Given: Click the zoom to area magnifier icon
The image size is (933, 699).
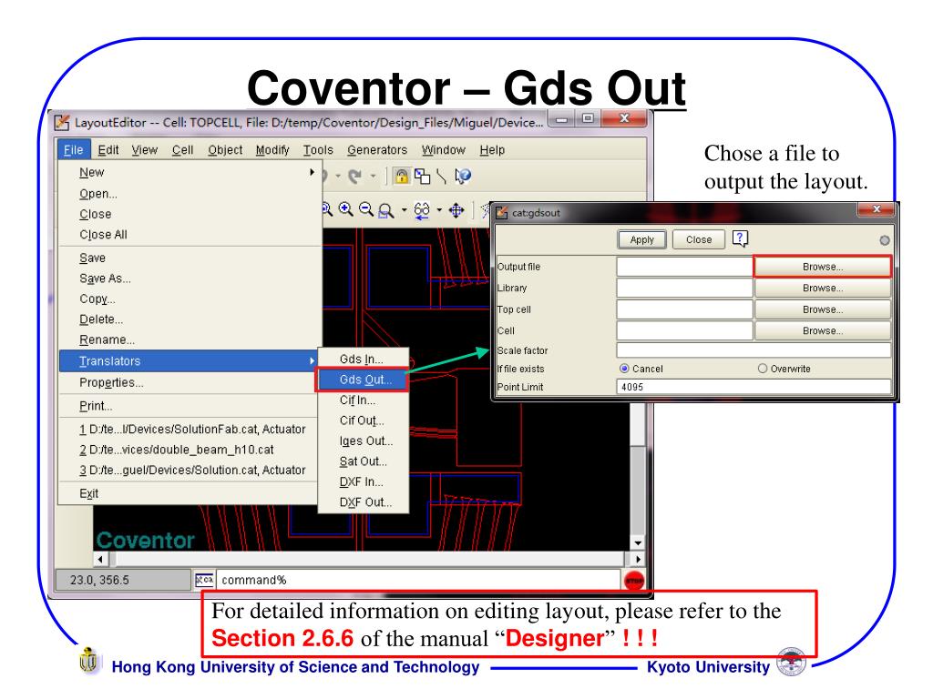Looking at the screenshot, I should [386, 210].
